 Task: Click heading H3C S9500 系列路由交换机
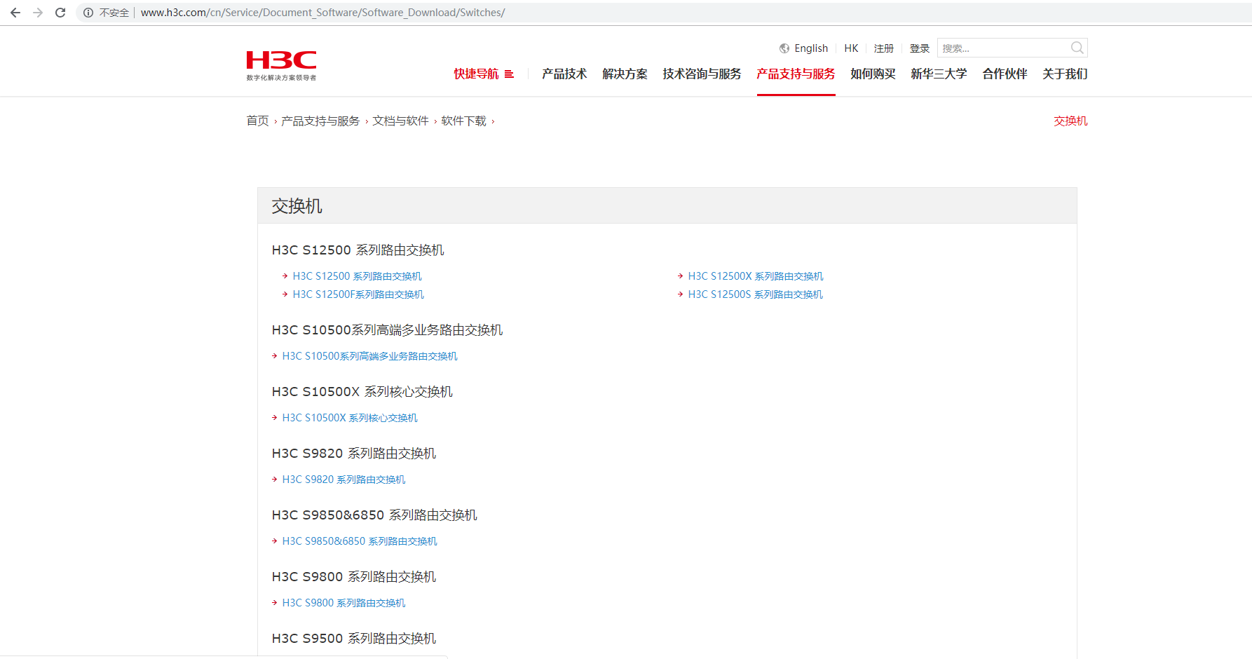354,639
